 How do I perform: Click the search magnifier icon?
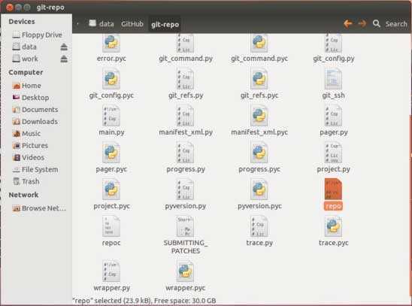[377, 23]
